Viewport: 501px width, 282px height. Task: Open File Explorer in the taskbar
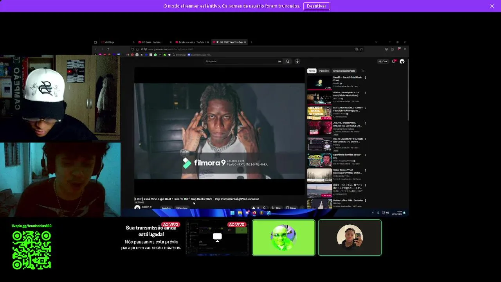pos(240,213)
